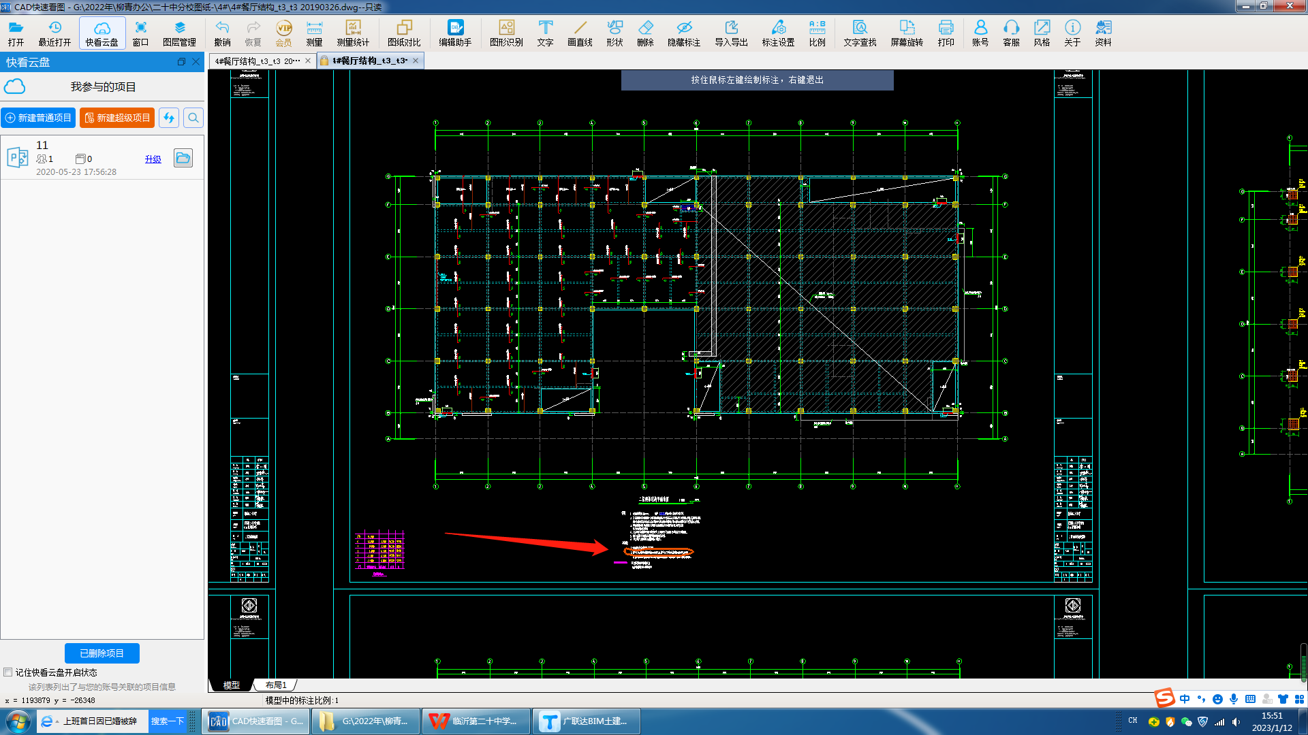Open 图纸对比 drawing compare tool
This screenshot has width=1308, height=735.
(x=404, y=33)
